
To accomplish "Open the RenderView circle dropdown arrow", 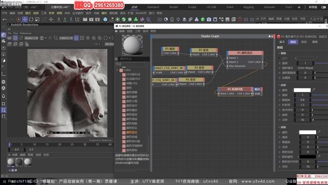I will pyautogui.click(x=109, y=38).
